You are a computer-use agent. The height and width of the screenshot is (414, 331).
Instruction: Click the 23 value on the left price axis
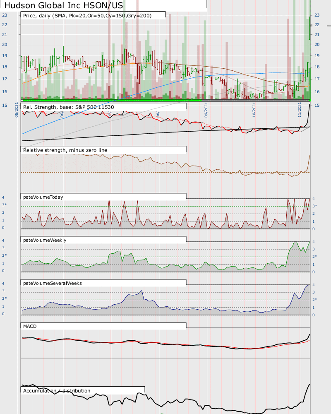5,15
